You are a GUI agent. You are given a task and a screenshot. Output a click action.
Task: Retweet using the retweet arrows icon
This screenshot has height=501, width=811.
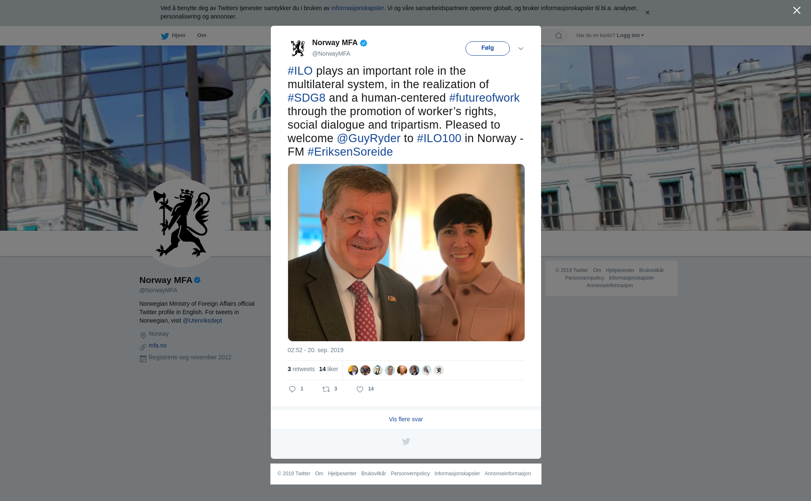coord(326,389)
